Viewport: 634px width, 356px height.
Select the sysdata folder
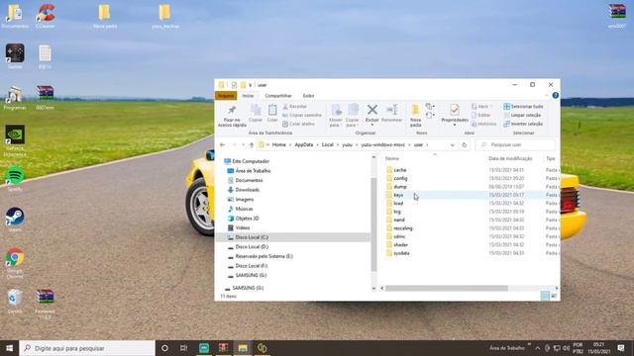[x=401, y=253]
